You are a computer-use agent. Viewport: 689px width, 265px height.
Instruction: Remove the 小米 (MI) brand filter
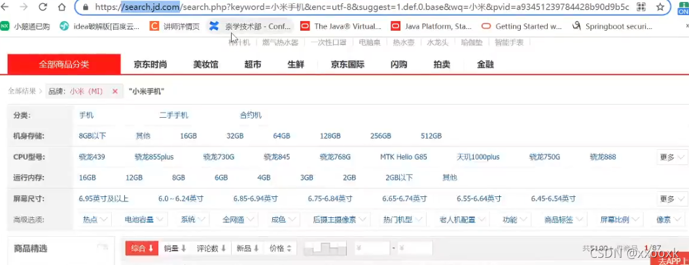pyautogui.click(x=115, y=92)
